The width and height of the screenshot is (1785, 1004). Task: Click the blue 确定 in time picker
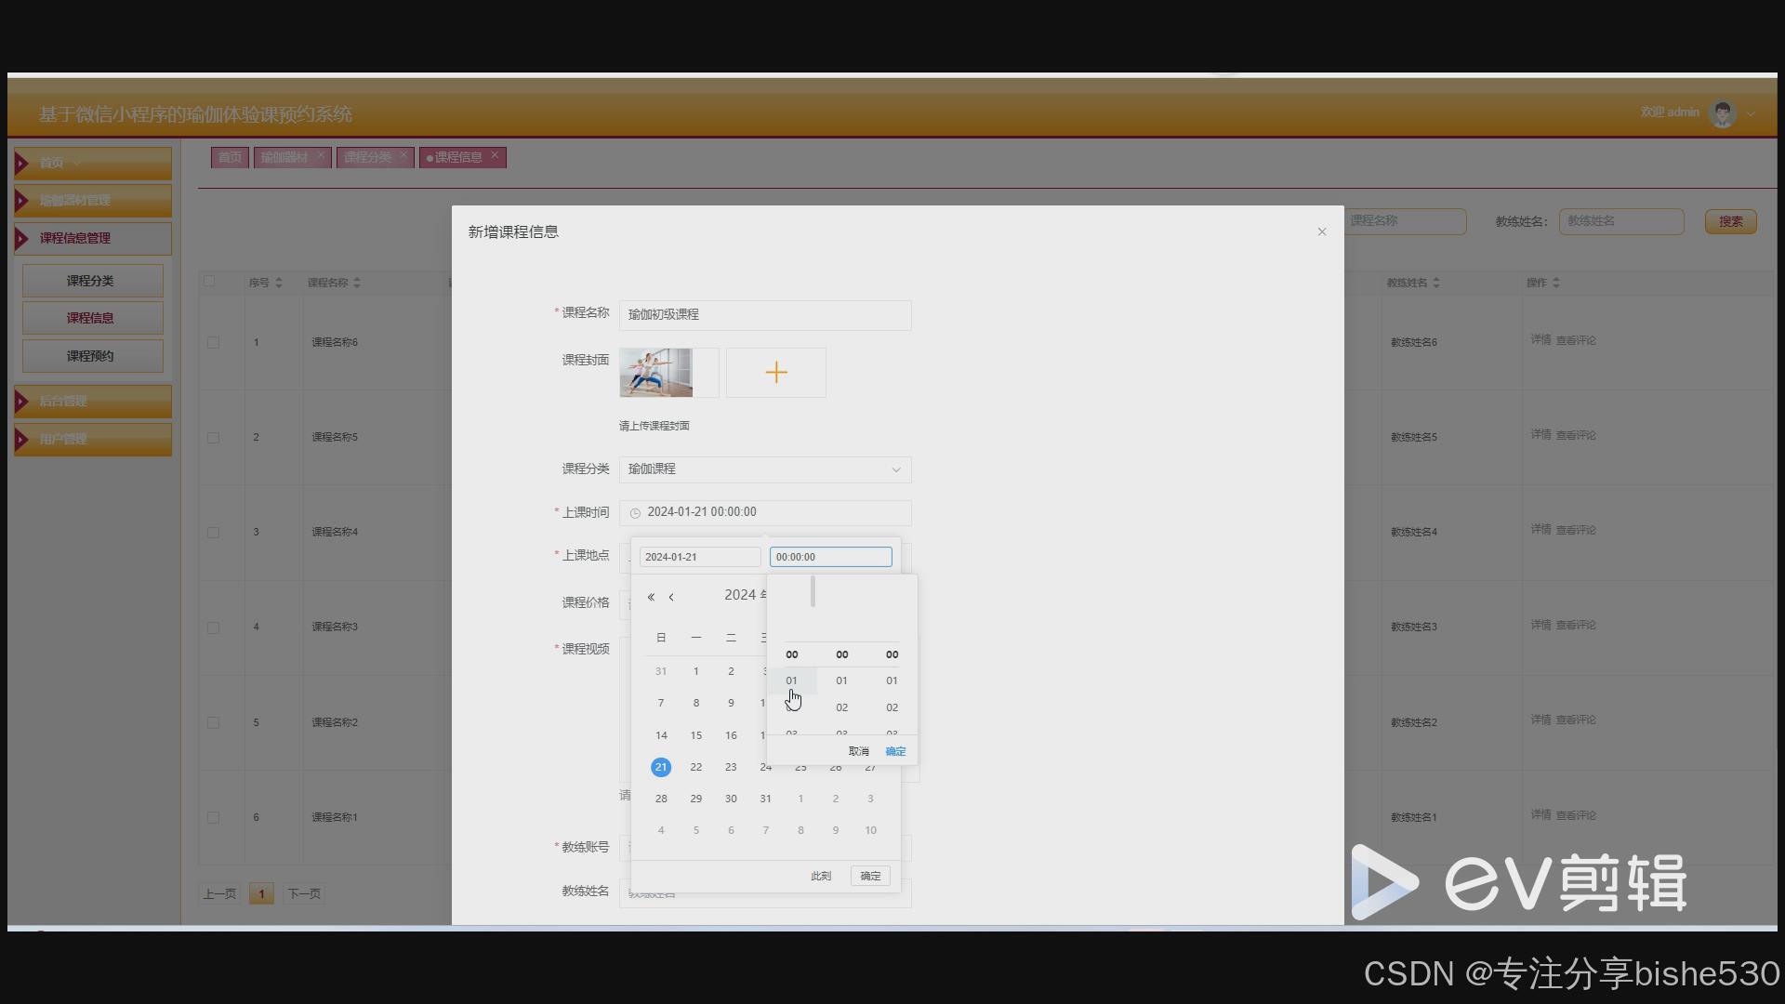click(895, 751)
